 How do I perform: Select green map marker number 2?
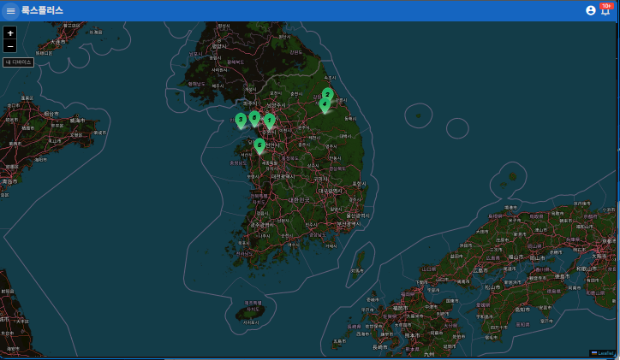tap(328, 94)
